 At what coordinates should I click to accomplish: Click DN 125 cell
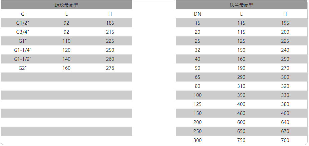coord(198,104)
